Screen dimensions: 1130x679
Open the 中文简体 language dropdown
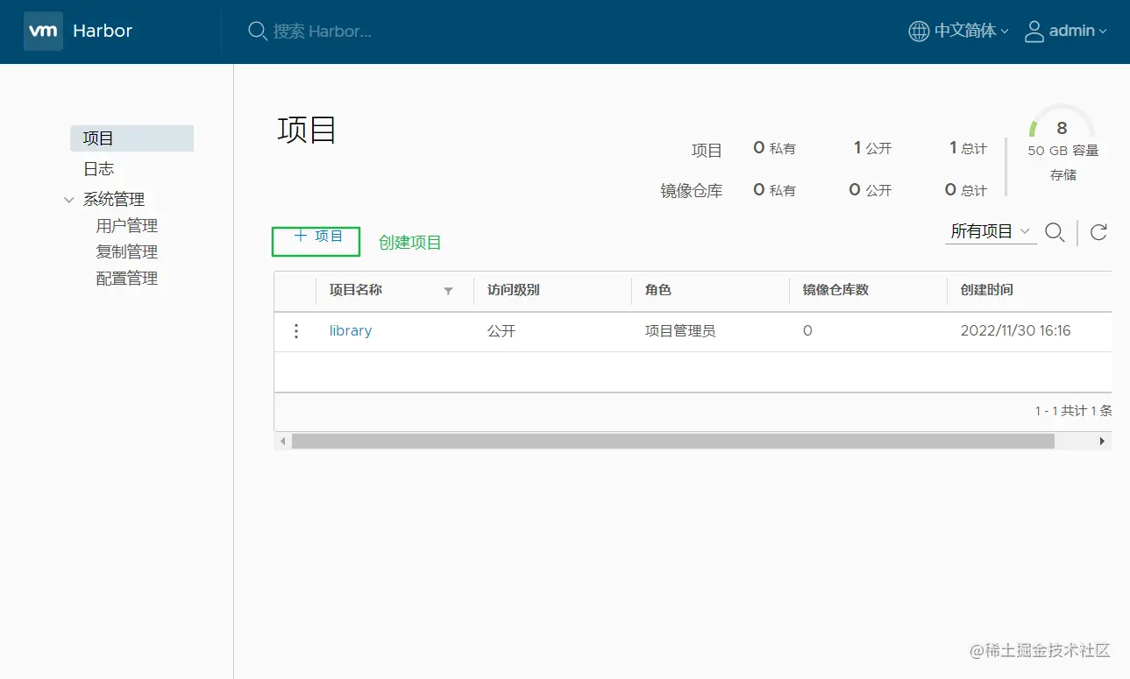click(x=971, y=32)
